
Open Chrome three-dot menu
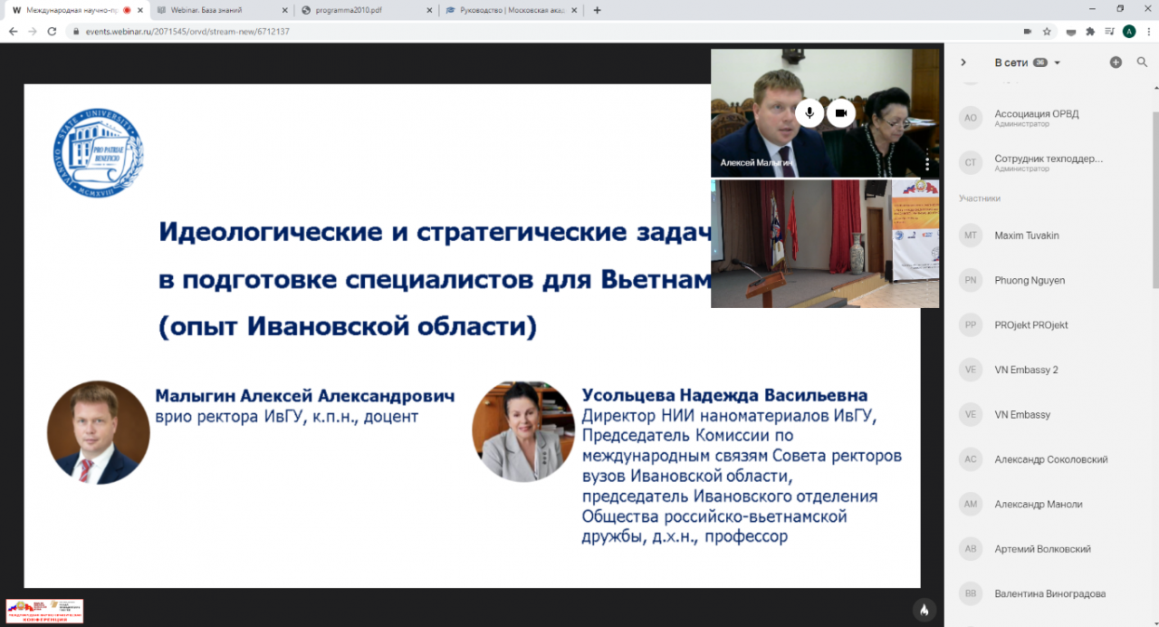pyautogui.click(x=1147, y=31)
